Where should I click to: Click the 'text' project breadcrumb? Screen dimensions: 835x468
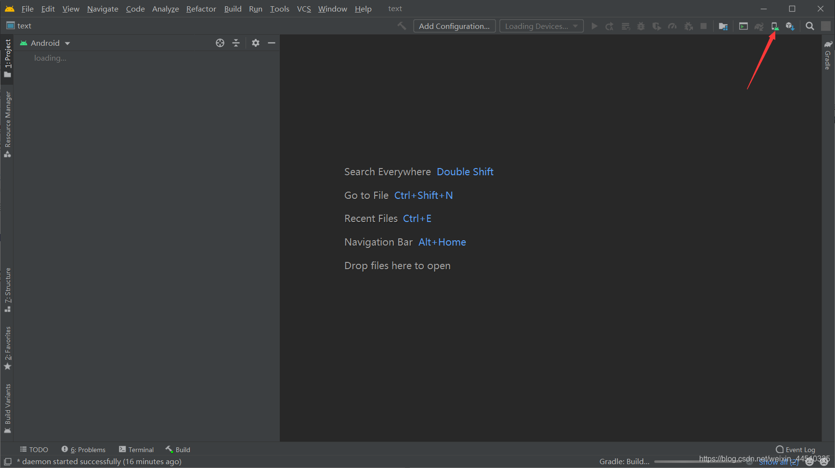pyautogui.click(x=19, y=26)
